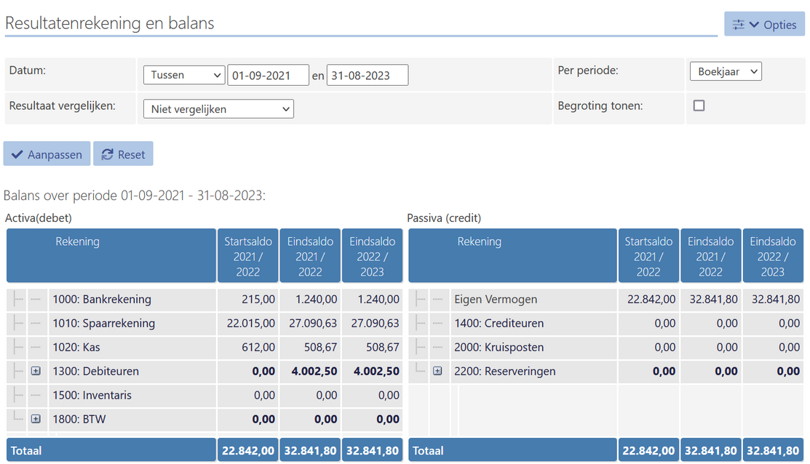Screen dimensions: 810x464
Task: Enable the Begroting tonen checkbox
Action: click(699, 105)
